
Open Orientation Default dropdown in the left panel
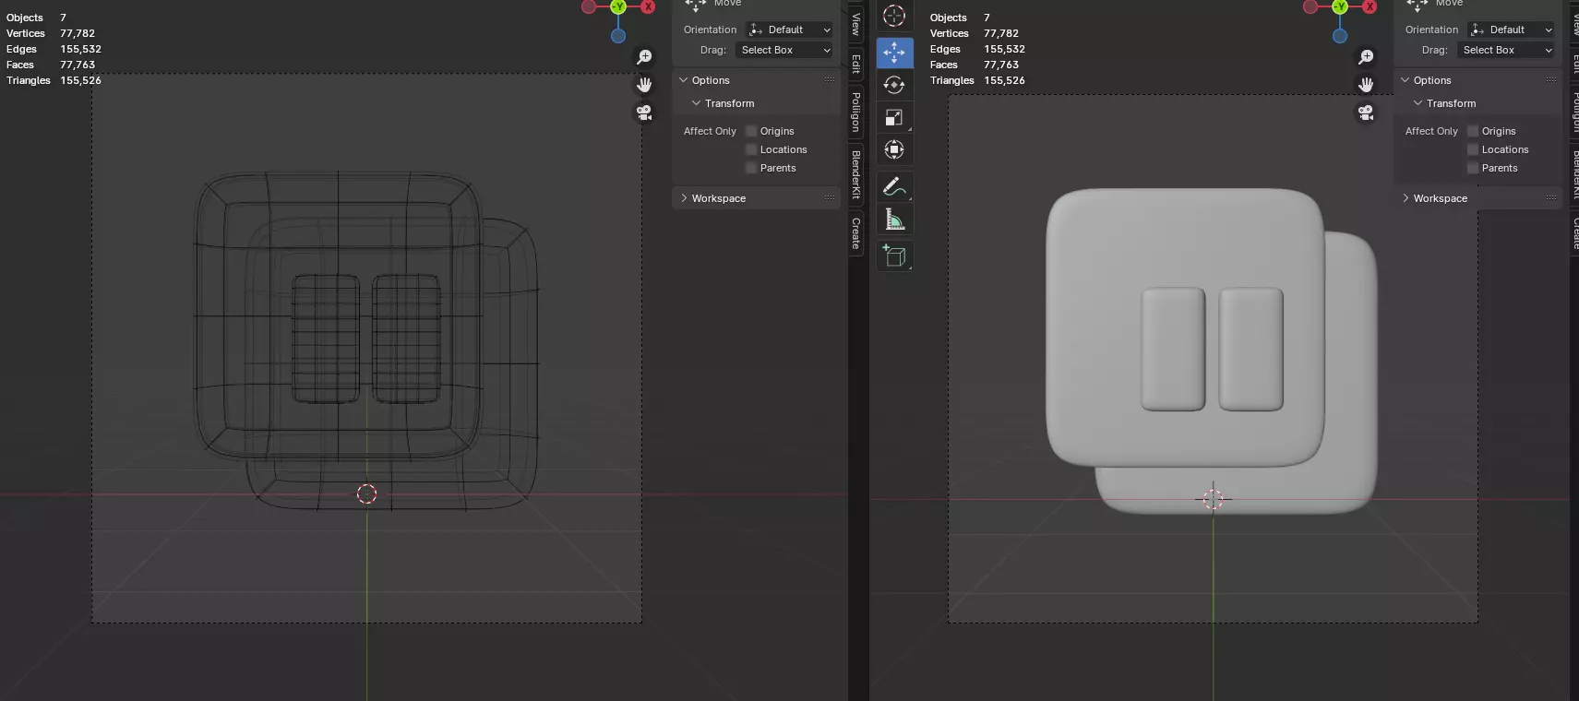789,30
